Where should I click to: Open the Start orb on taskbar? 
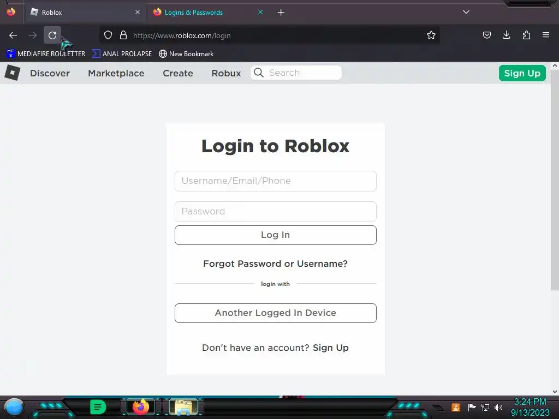14,407
